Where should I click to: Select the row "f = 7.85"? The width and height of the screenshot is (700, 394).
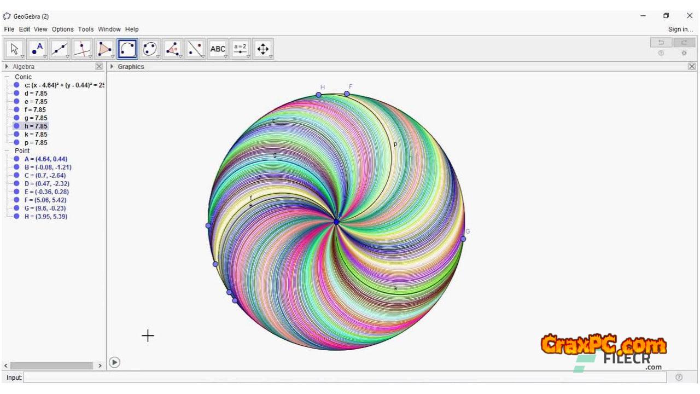point(36,109)
